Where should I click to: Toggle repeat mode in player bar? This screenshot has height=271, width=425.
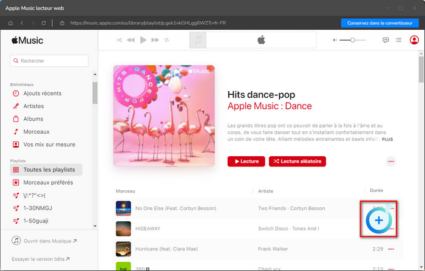[167, 40]
